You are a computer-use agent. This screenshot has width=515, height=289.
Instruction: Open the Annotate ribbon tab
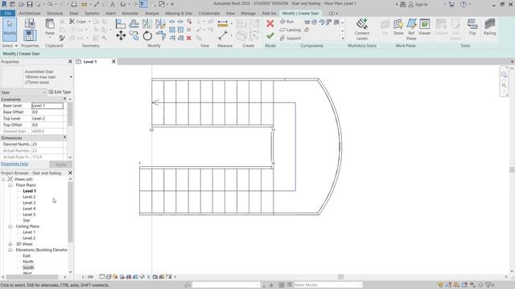click(130, 14)
